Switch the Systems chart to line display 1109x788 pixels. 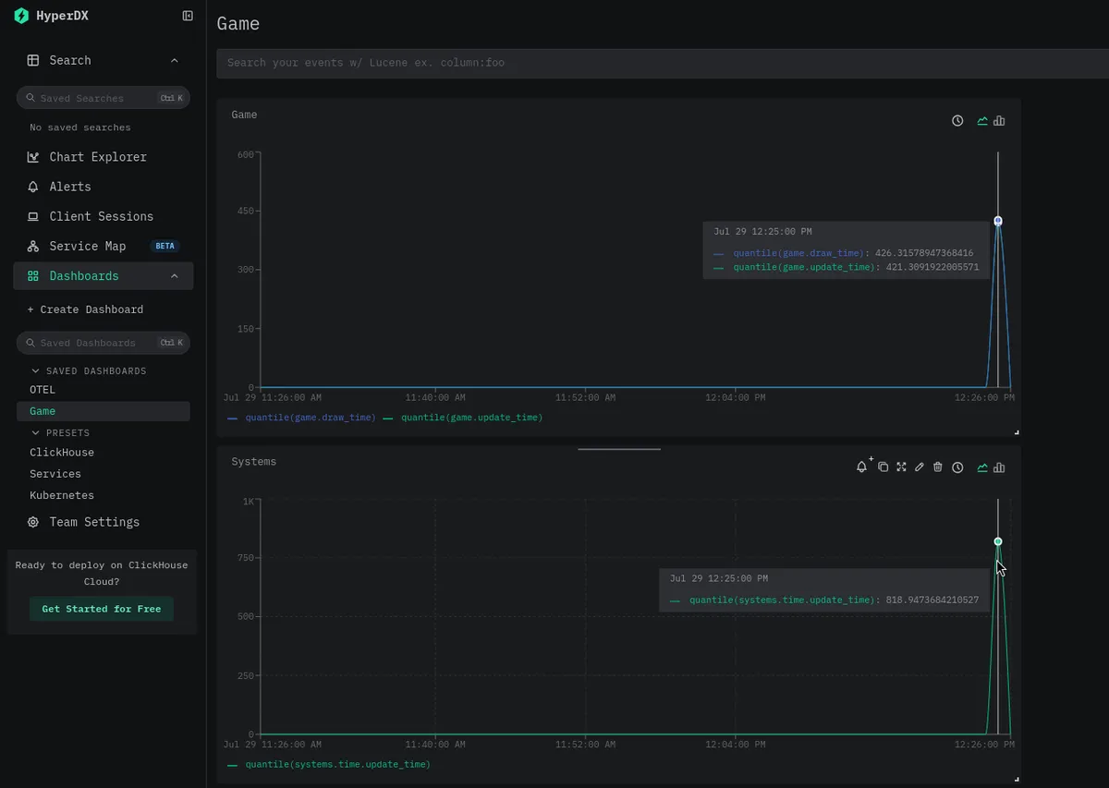[x=982, y=467]
